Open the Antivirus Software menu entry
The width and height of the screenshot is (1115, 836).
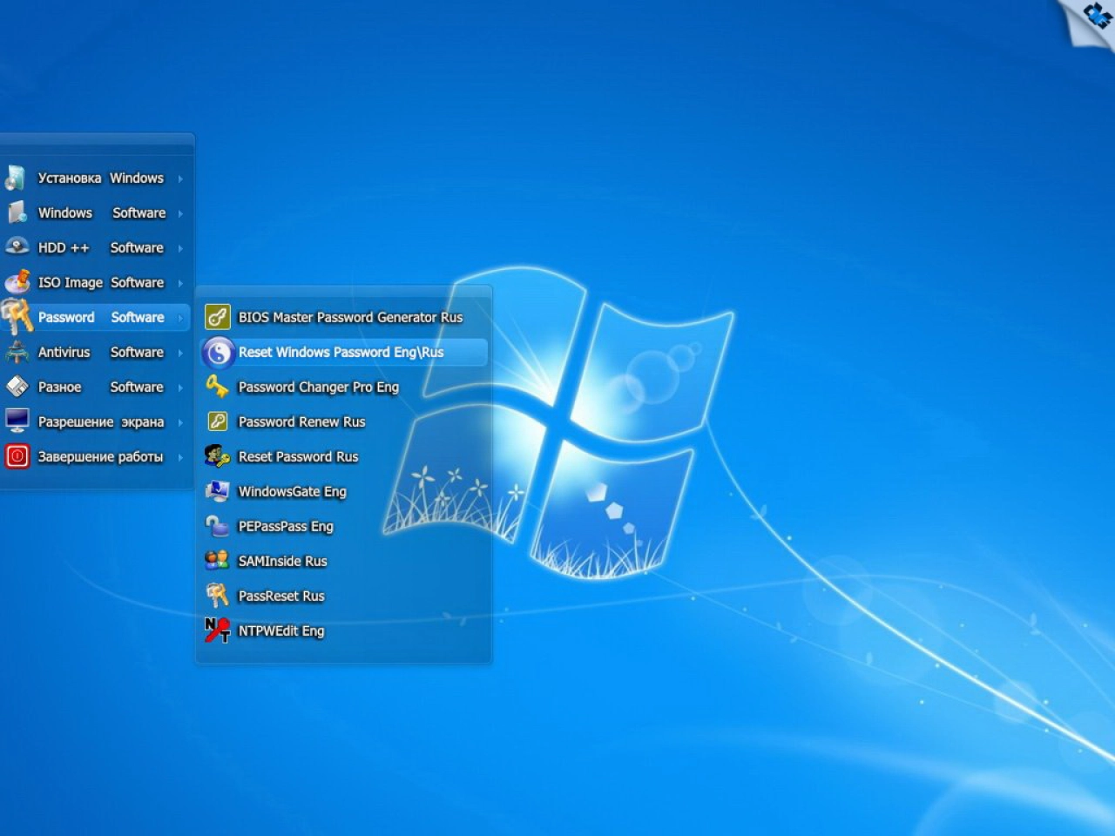pyautogui.click(x=96, y=352)
